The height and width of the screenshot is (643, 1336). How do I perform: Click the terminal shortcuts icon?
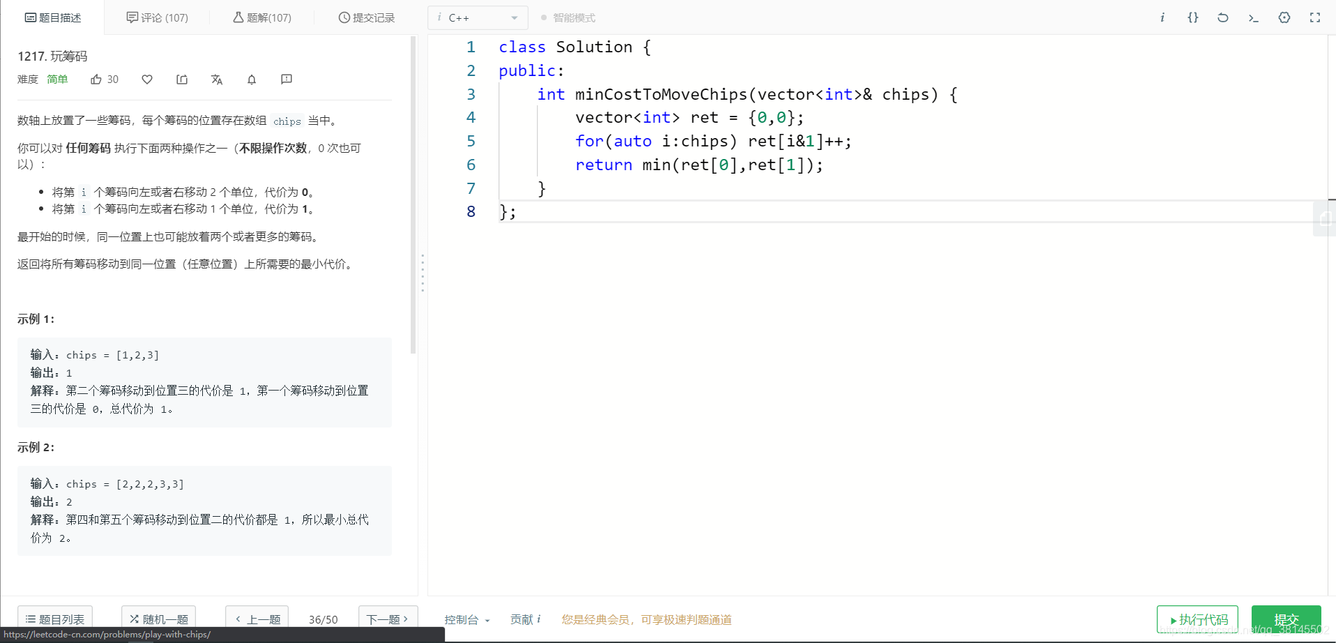pos(1254,17)
